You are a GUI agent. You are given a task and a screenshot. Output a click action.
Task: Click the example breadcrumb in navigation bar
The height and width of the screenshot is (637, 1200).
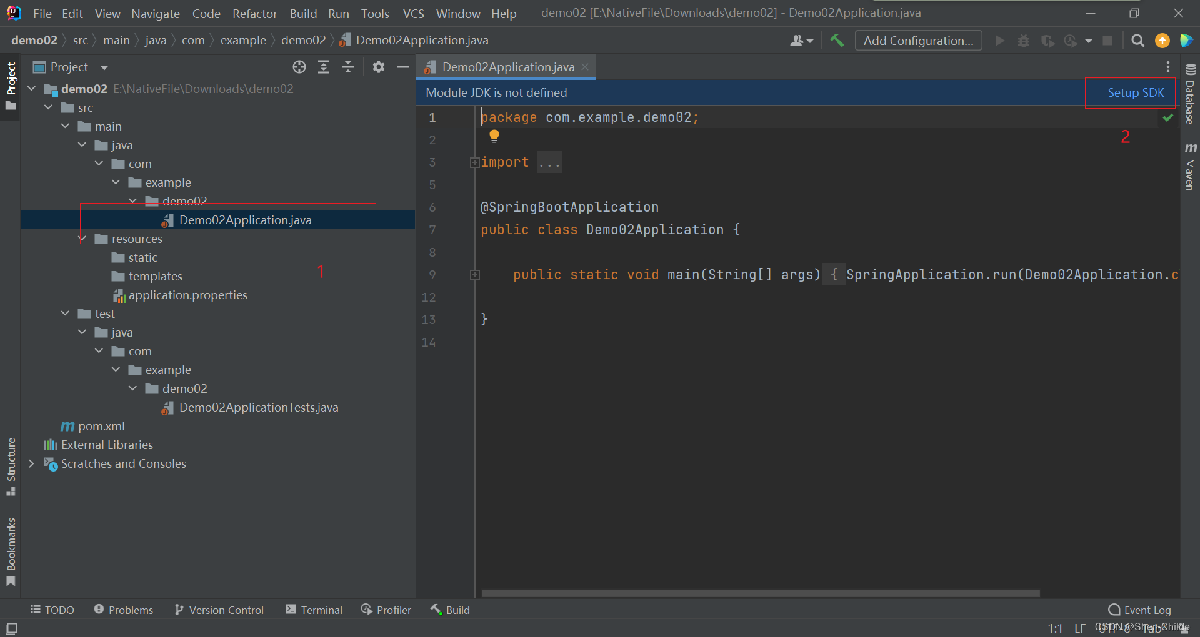[243, 41]
